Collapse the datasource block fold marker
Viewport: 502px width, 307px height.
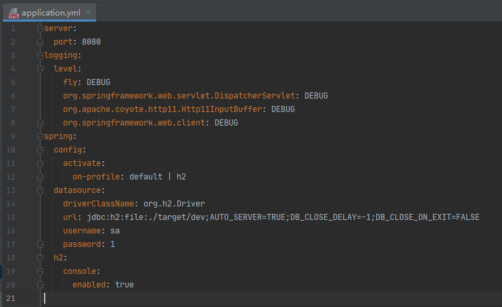[41, 190]
